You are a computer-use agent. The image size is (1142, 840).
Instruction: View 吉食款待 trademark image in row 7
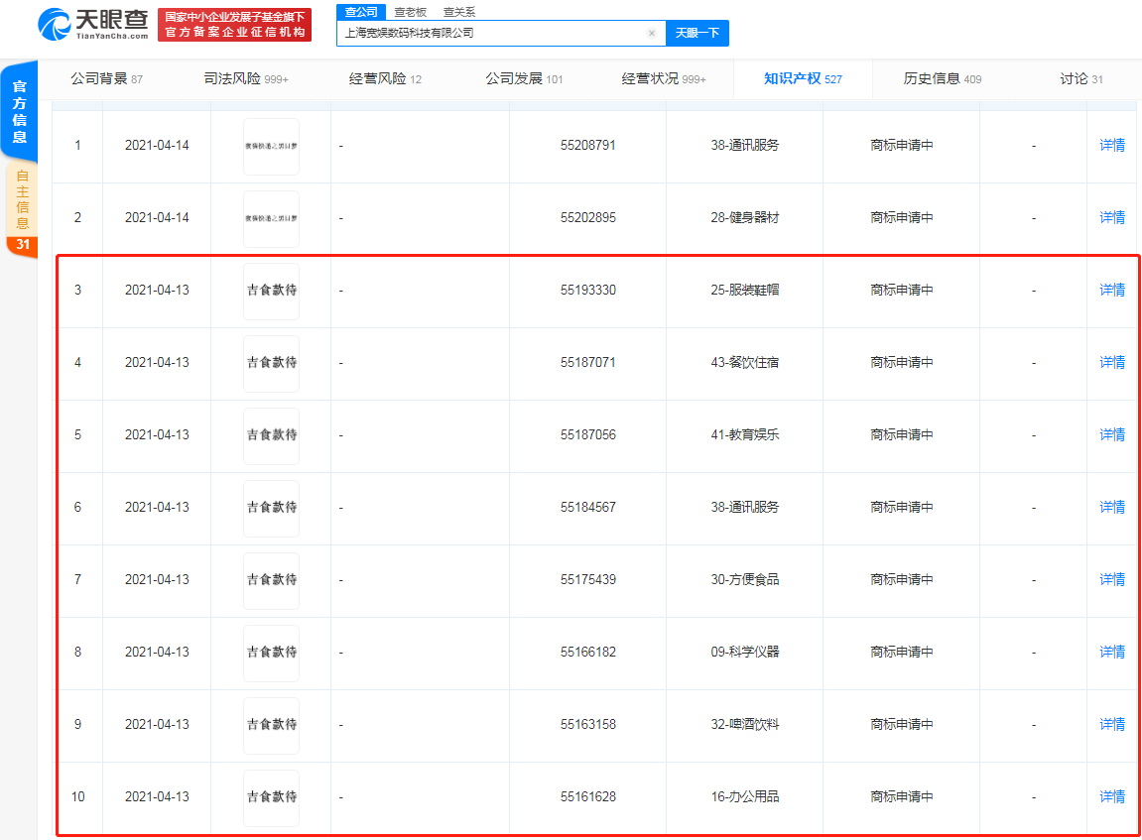(271, 580)
